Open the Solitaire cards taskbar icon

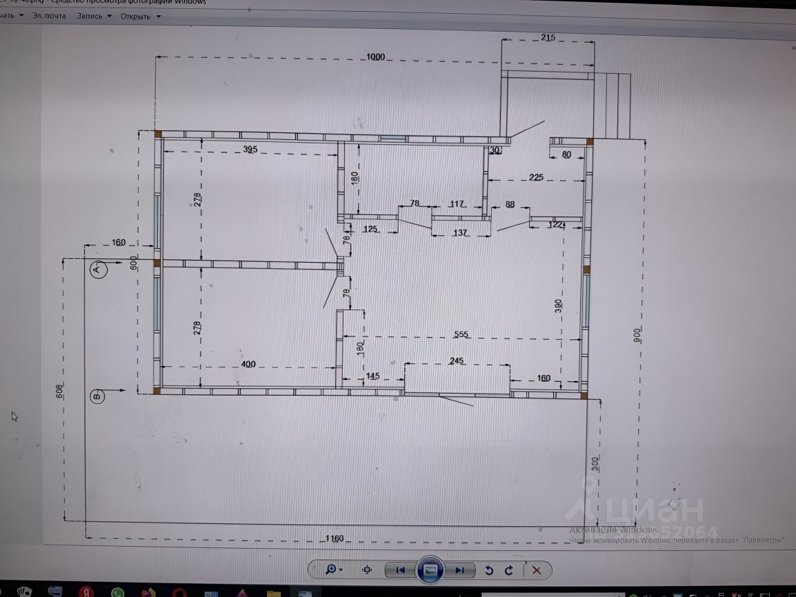24,592
